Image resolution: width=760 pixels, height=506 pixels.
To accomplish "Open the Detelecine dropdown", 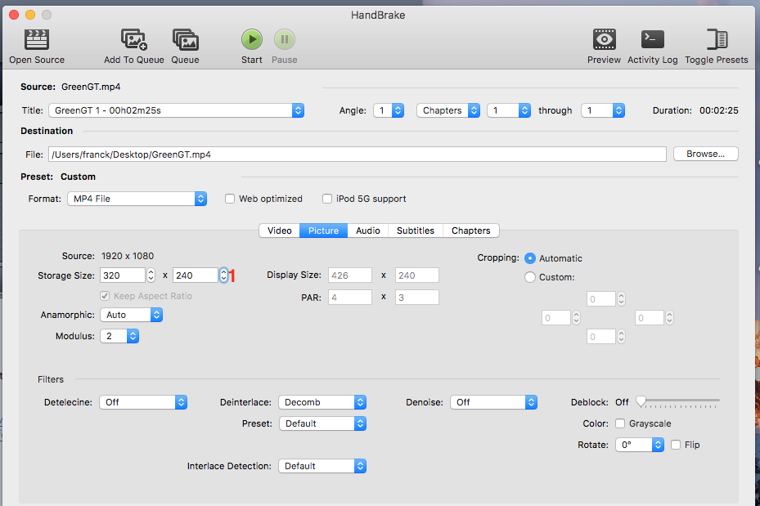I will pos(143,402).
